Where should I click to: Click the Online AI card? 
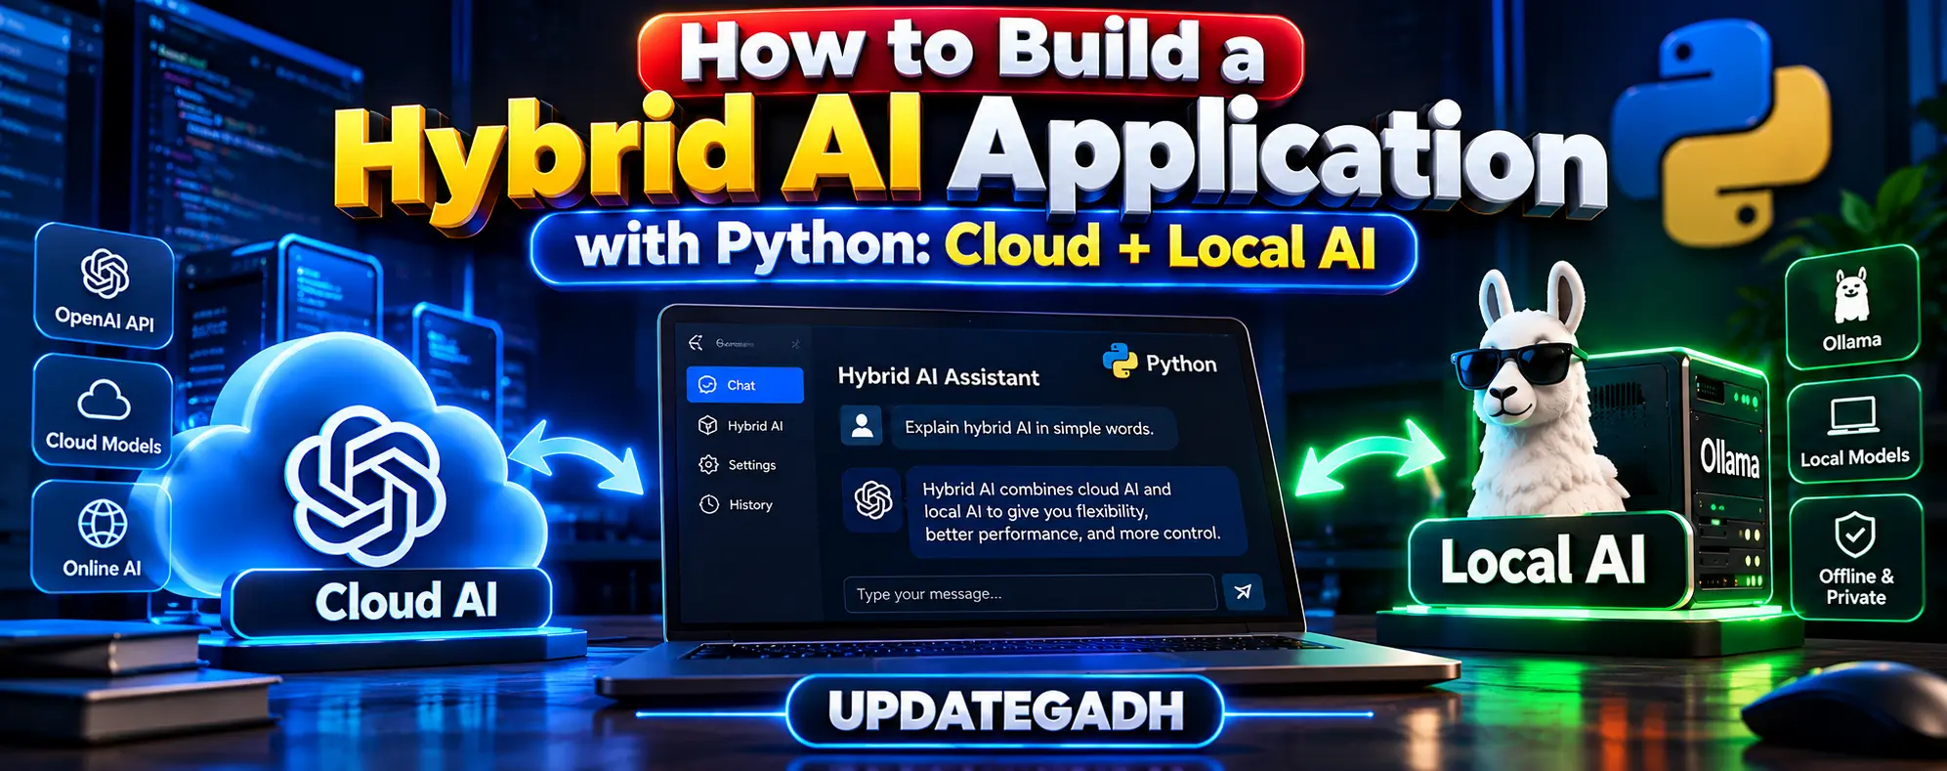pyautogui.click(x=102, y=536)
